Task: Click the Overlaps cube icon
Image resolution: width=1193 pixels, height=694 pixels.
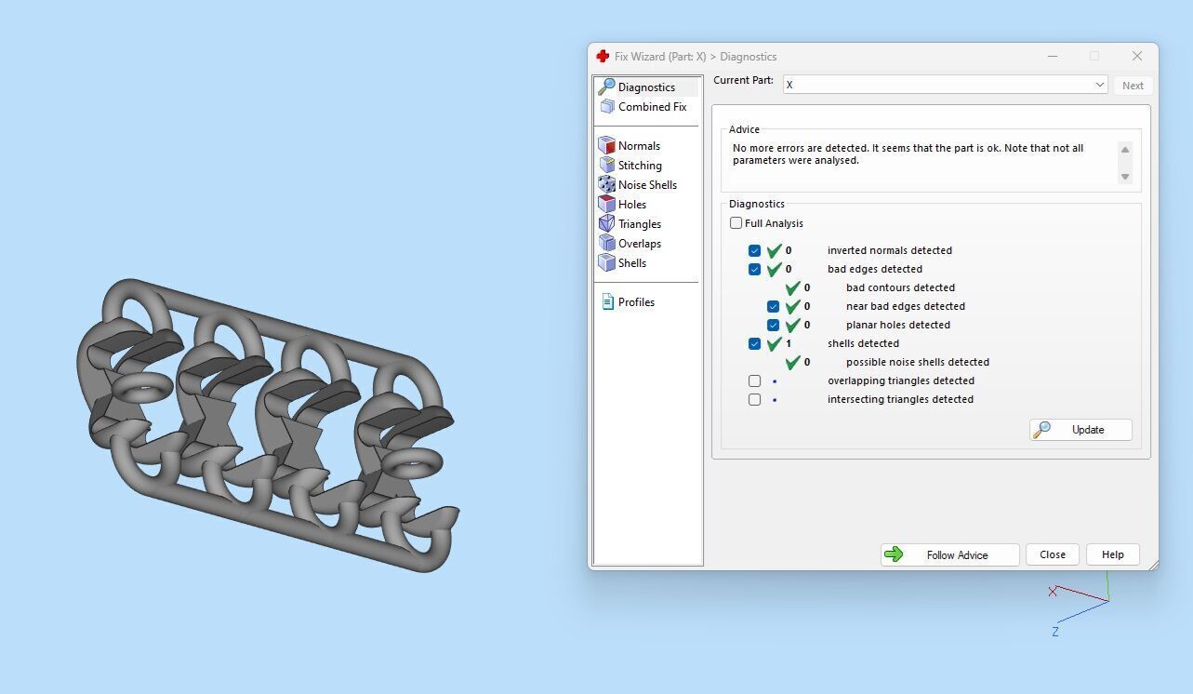Action: [606, 243]
